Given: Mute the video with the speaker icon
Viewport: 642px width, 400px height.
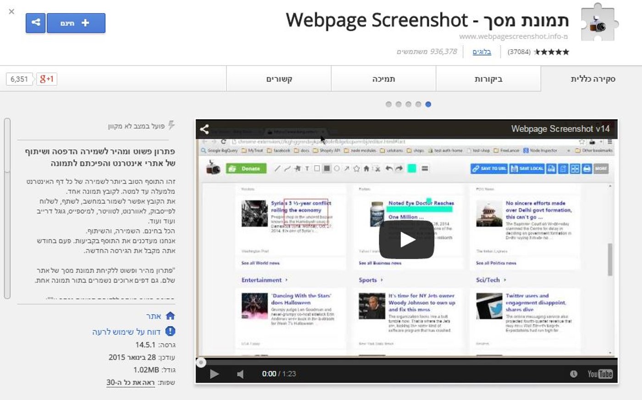Looking at the screenshot, I should click(x=240, y=374).
